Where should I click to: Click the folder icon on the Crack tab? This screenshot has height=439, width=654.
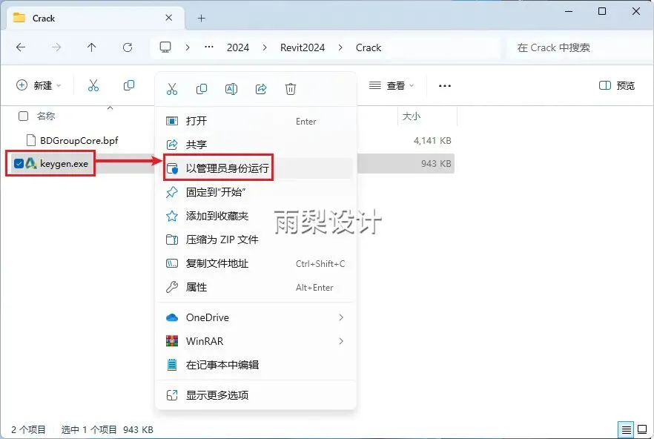pos(19,18)
